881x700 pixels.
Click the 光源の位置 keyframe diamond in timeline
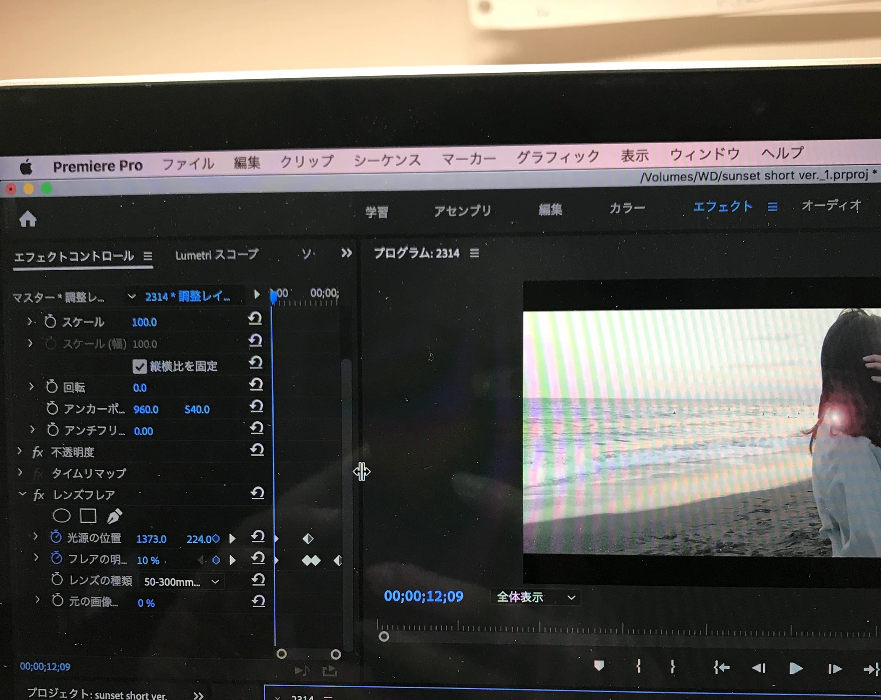click(308, 539)
